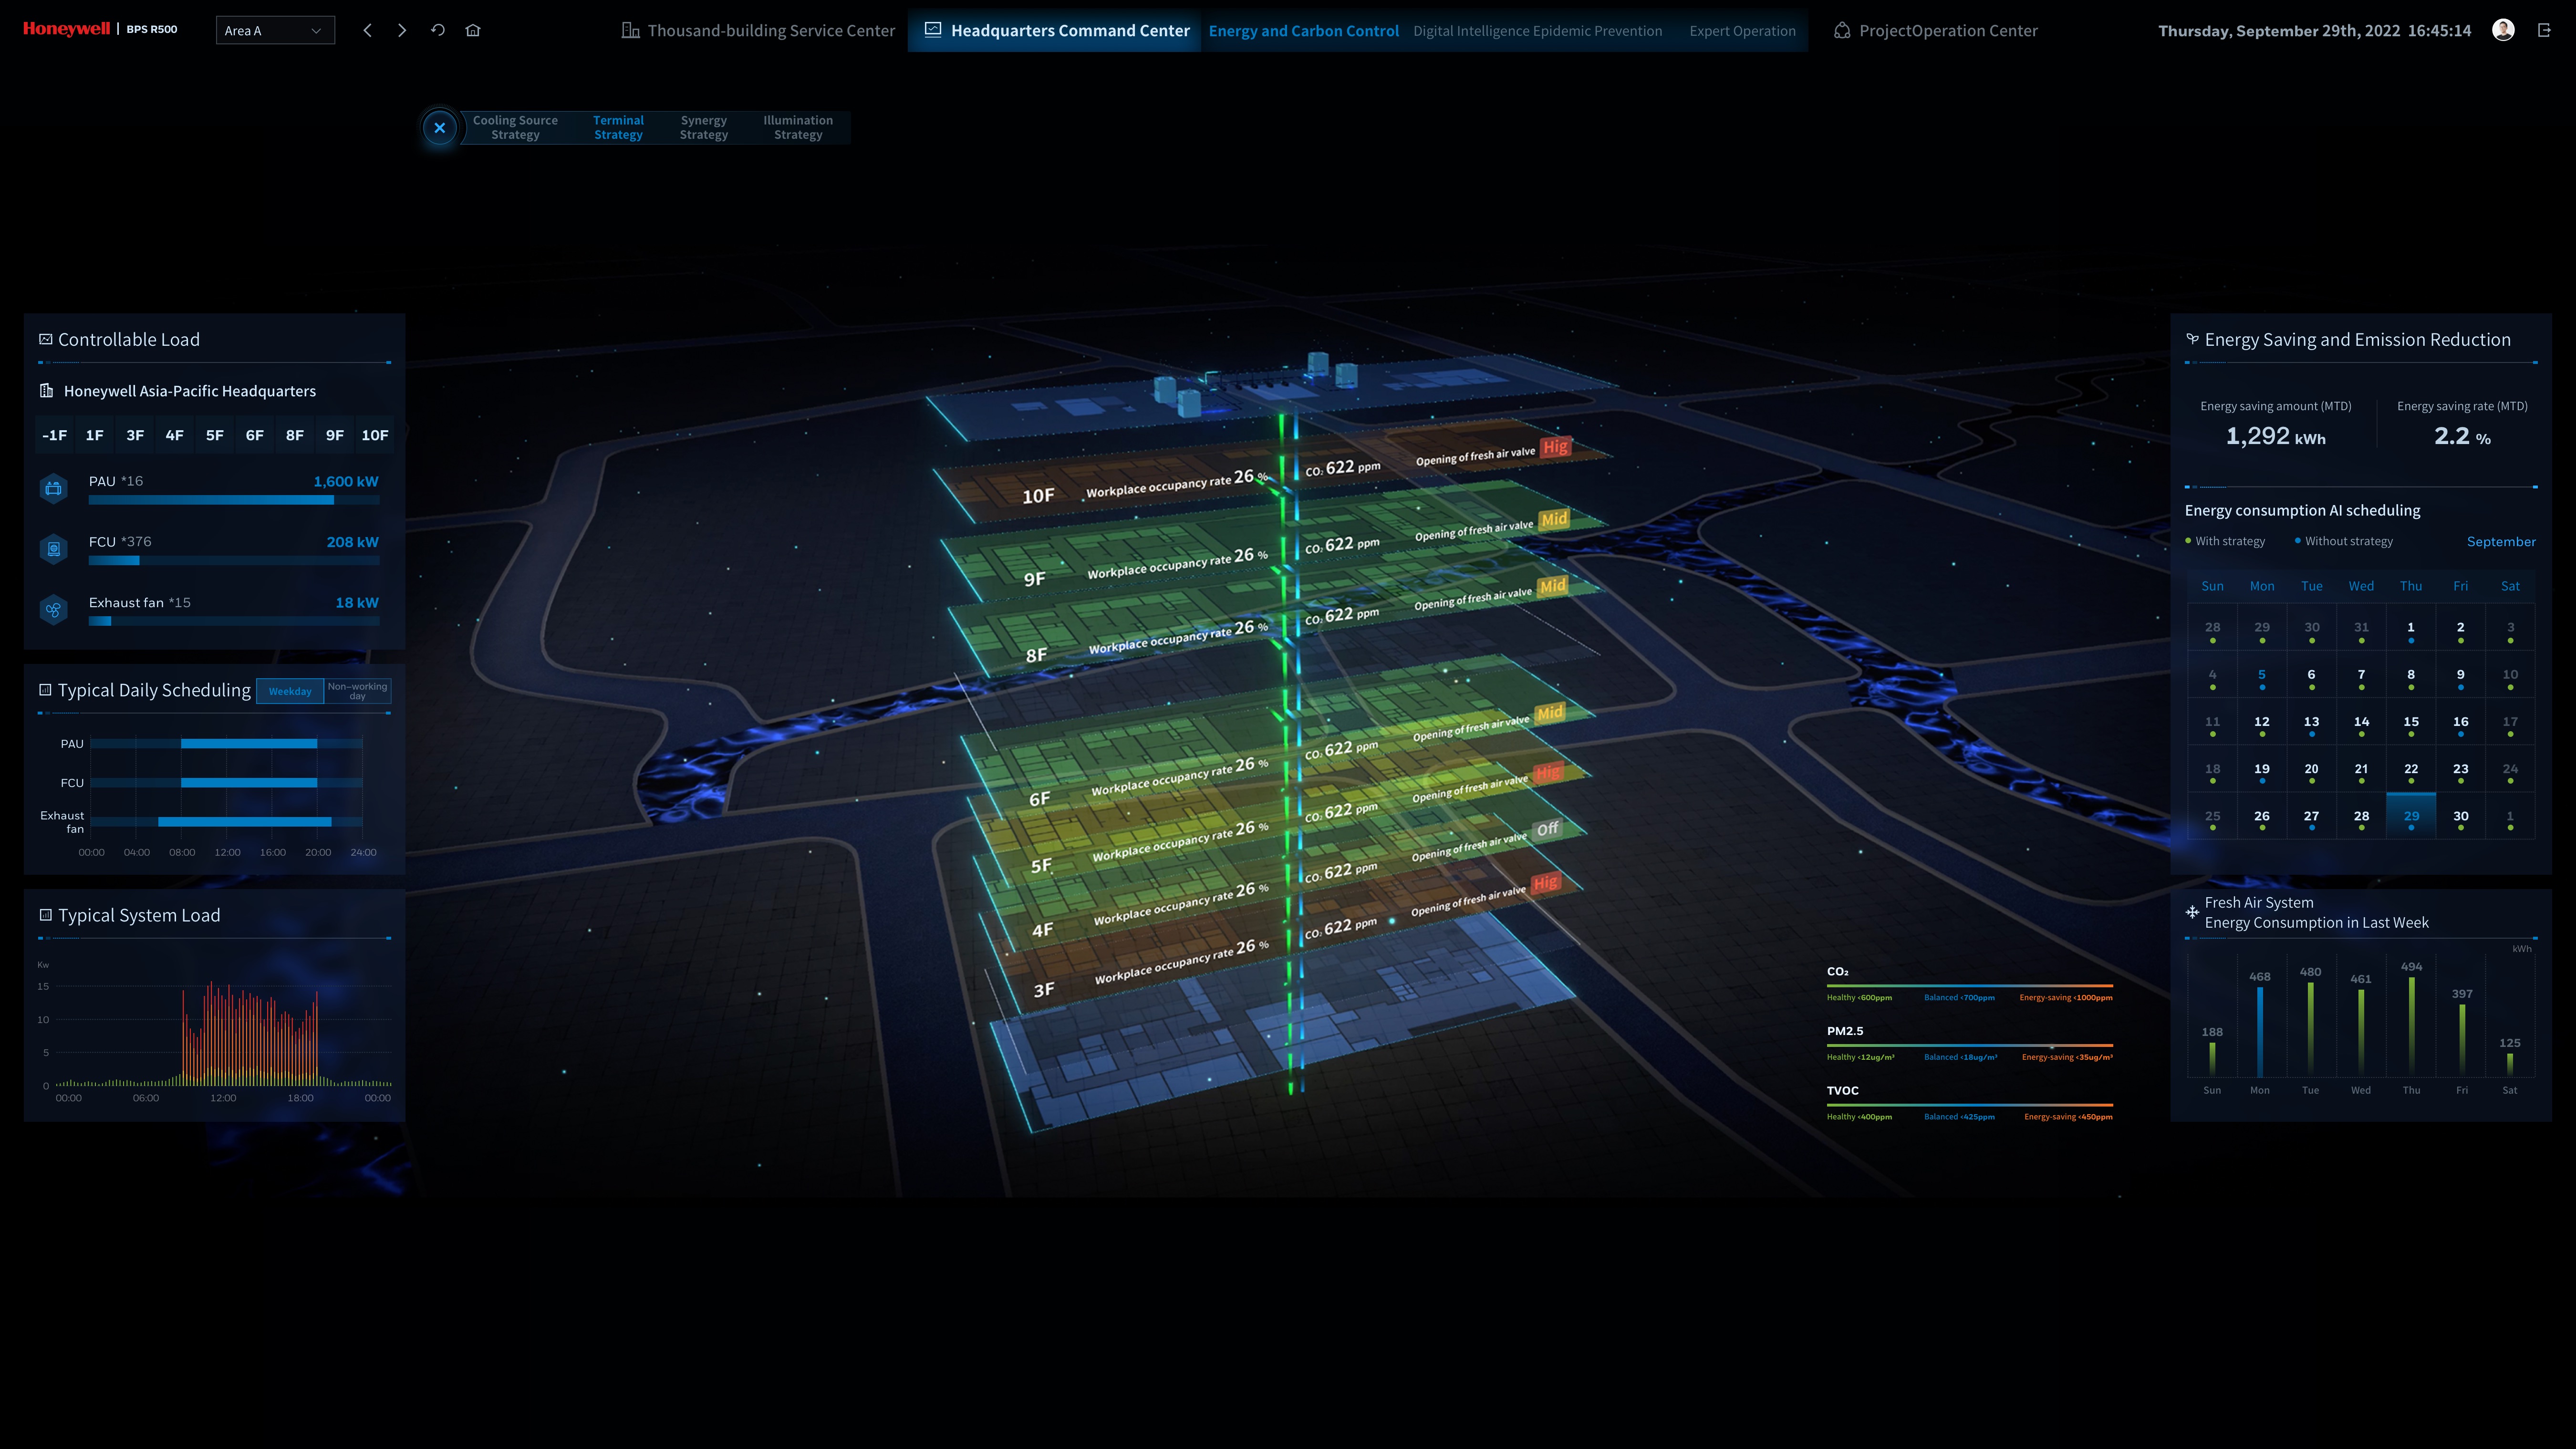The height and width of the screenshot is (1449, 2576).
Task: Click the Exhaust fan icon
Action: point(54,610)
